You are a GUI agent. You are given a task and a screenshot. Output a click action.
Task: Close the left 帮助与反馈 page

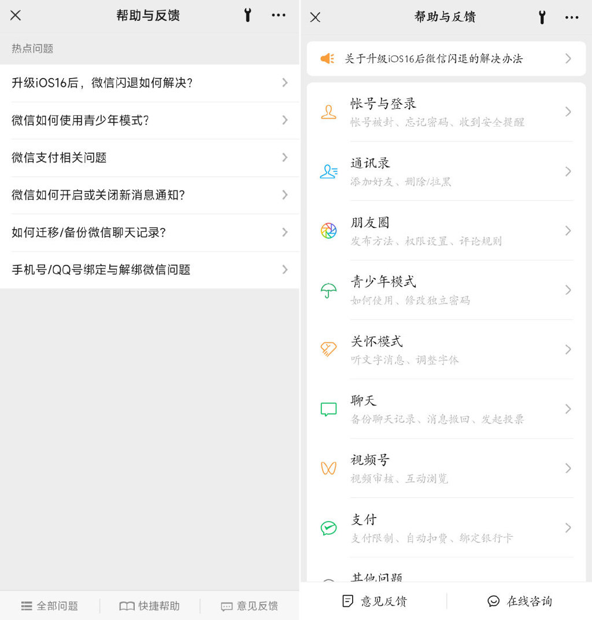16,16
